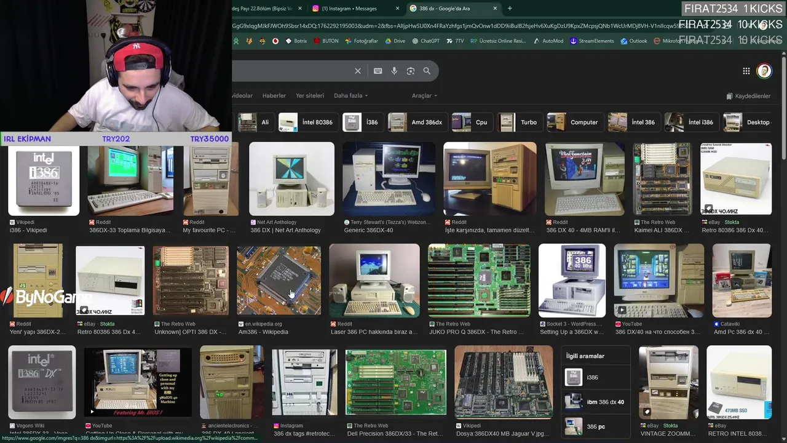Viewport: 787px width, 443px height.
Task: Select the 386 pc related search
Action: (x=595, y=426)
